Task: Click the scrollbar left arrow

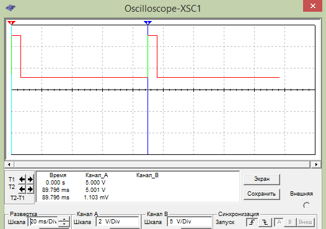Action: [x=9, y=165]
